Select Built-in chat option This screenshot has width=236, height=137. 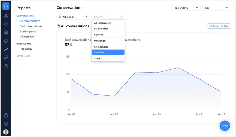pyautogui.click(x=108, y=29)
